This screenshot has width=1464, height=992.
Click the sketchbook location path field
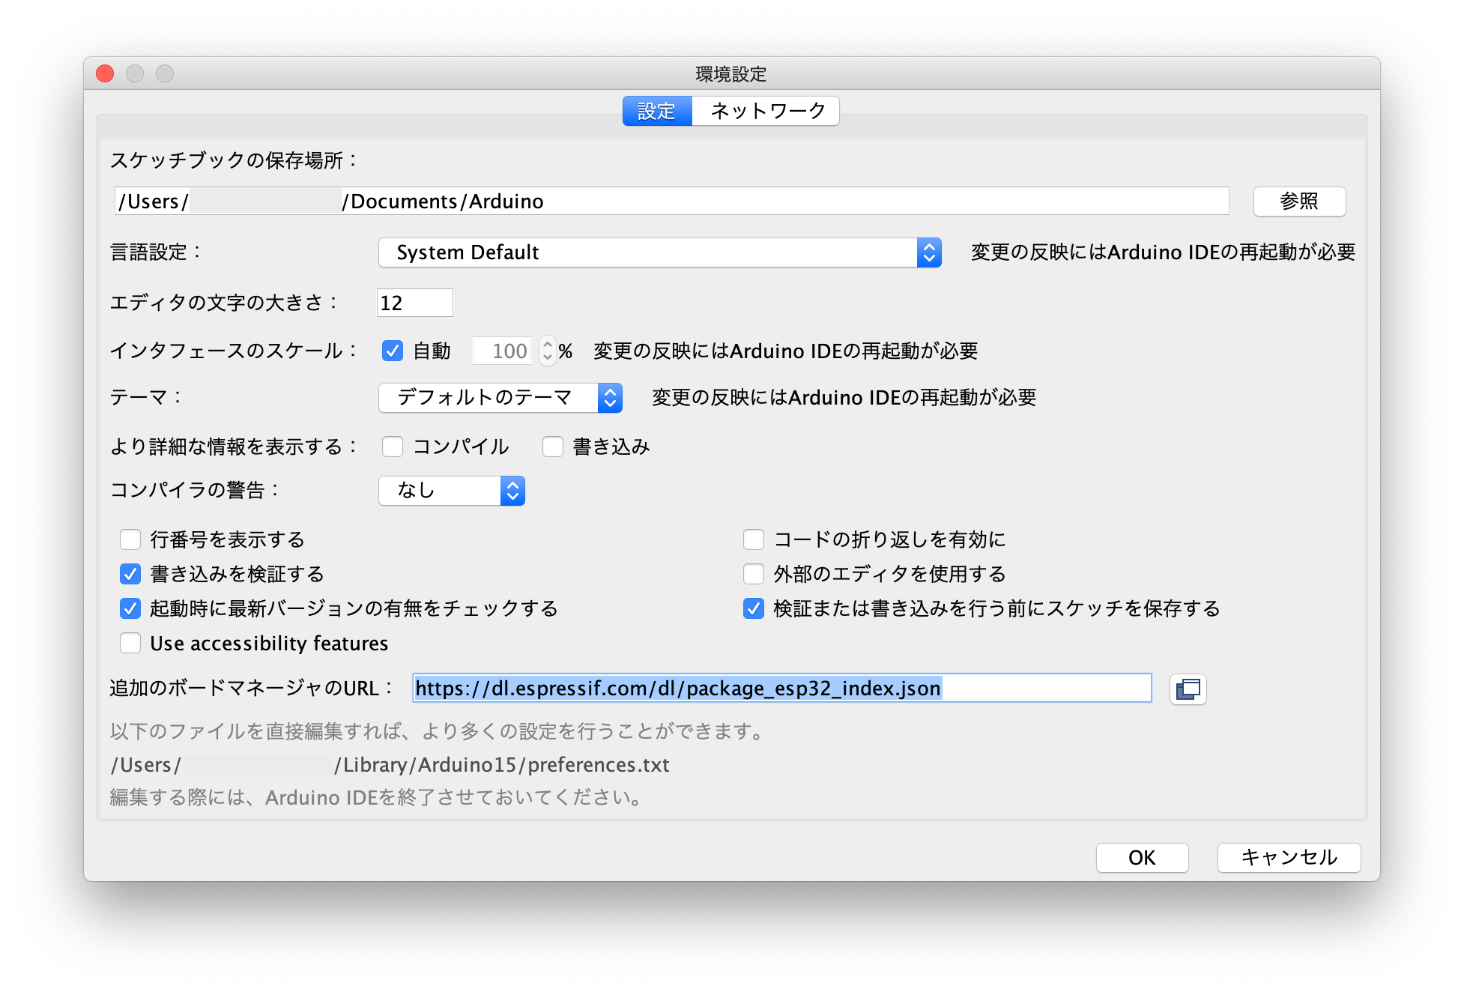671,201
